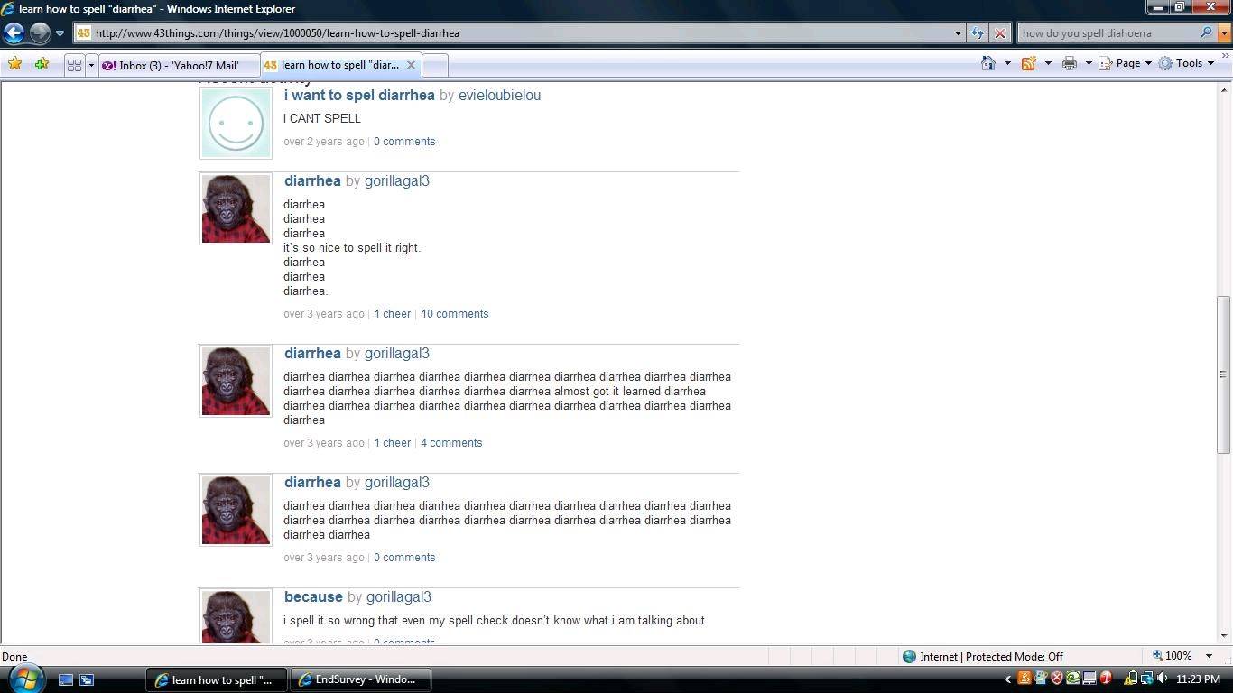Go to the Home page icon

point(988,63)
